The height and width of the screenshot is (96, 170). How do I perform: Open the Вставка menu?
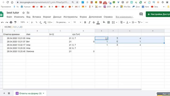pos(37,17)
